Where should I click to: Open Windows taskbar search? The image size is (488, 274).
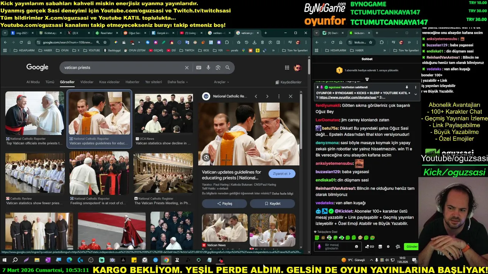[x=15, y=260]
